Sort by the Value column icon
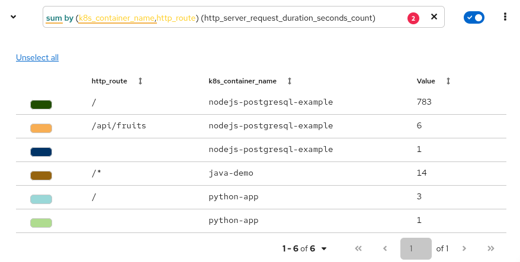The image size is (520, 262). pos(448,81)
